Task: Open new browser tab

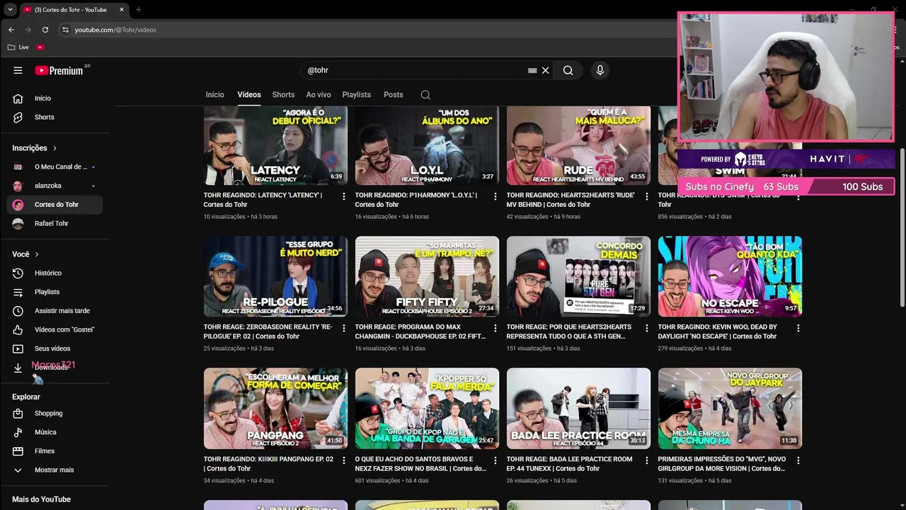Action: point(138,9)
